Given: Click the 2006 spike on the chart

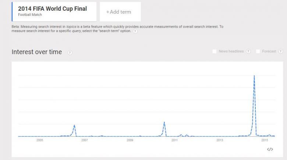Looking at the screenshot, I should click(74, 125).
